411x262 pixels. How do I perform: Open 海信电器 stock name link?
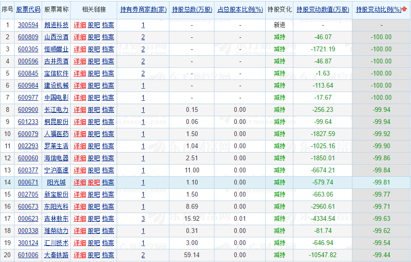click(56, 158)
